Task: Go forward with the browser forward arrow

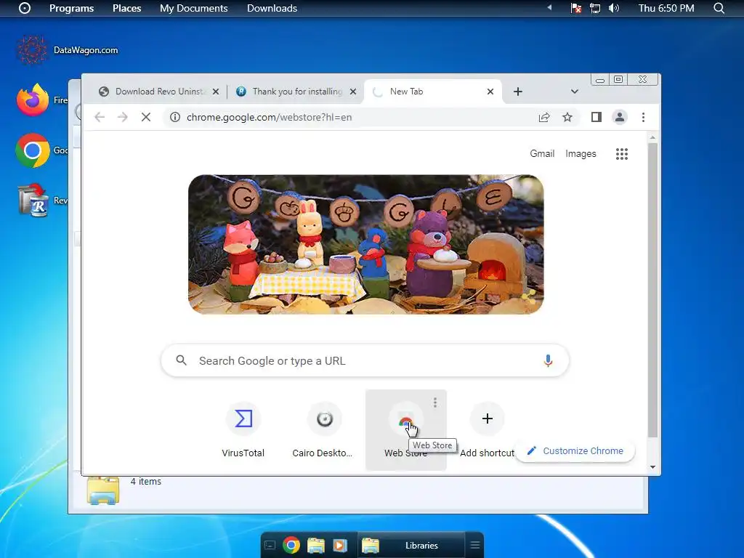Action: (122, 117)
